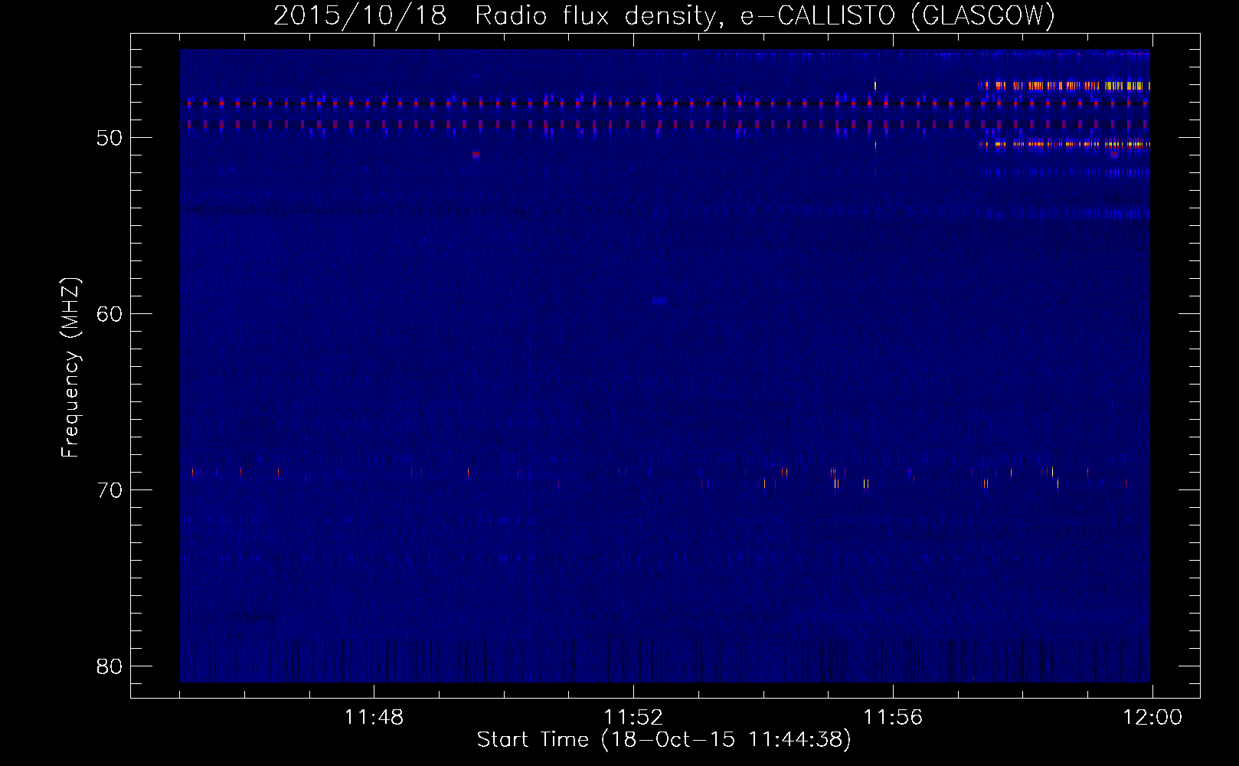The width and height of the screenshot is (1239, 766).
Task: Click the 60 frequency tick label
Action: pos(110,314)
